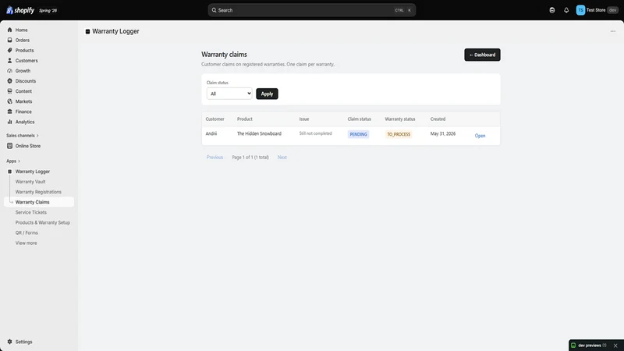Open the Orders icon in sidebar

tap(9, 41)
